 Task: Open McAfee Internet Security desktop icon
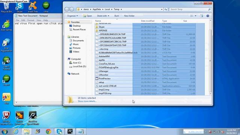[6, 118]
